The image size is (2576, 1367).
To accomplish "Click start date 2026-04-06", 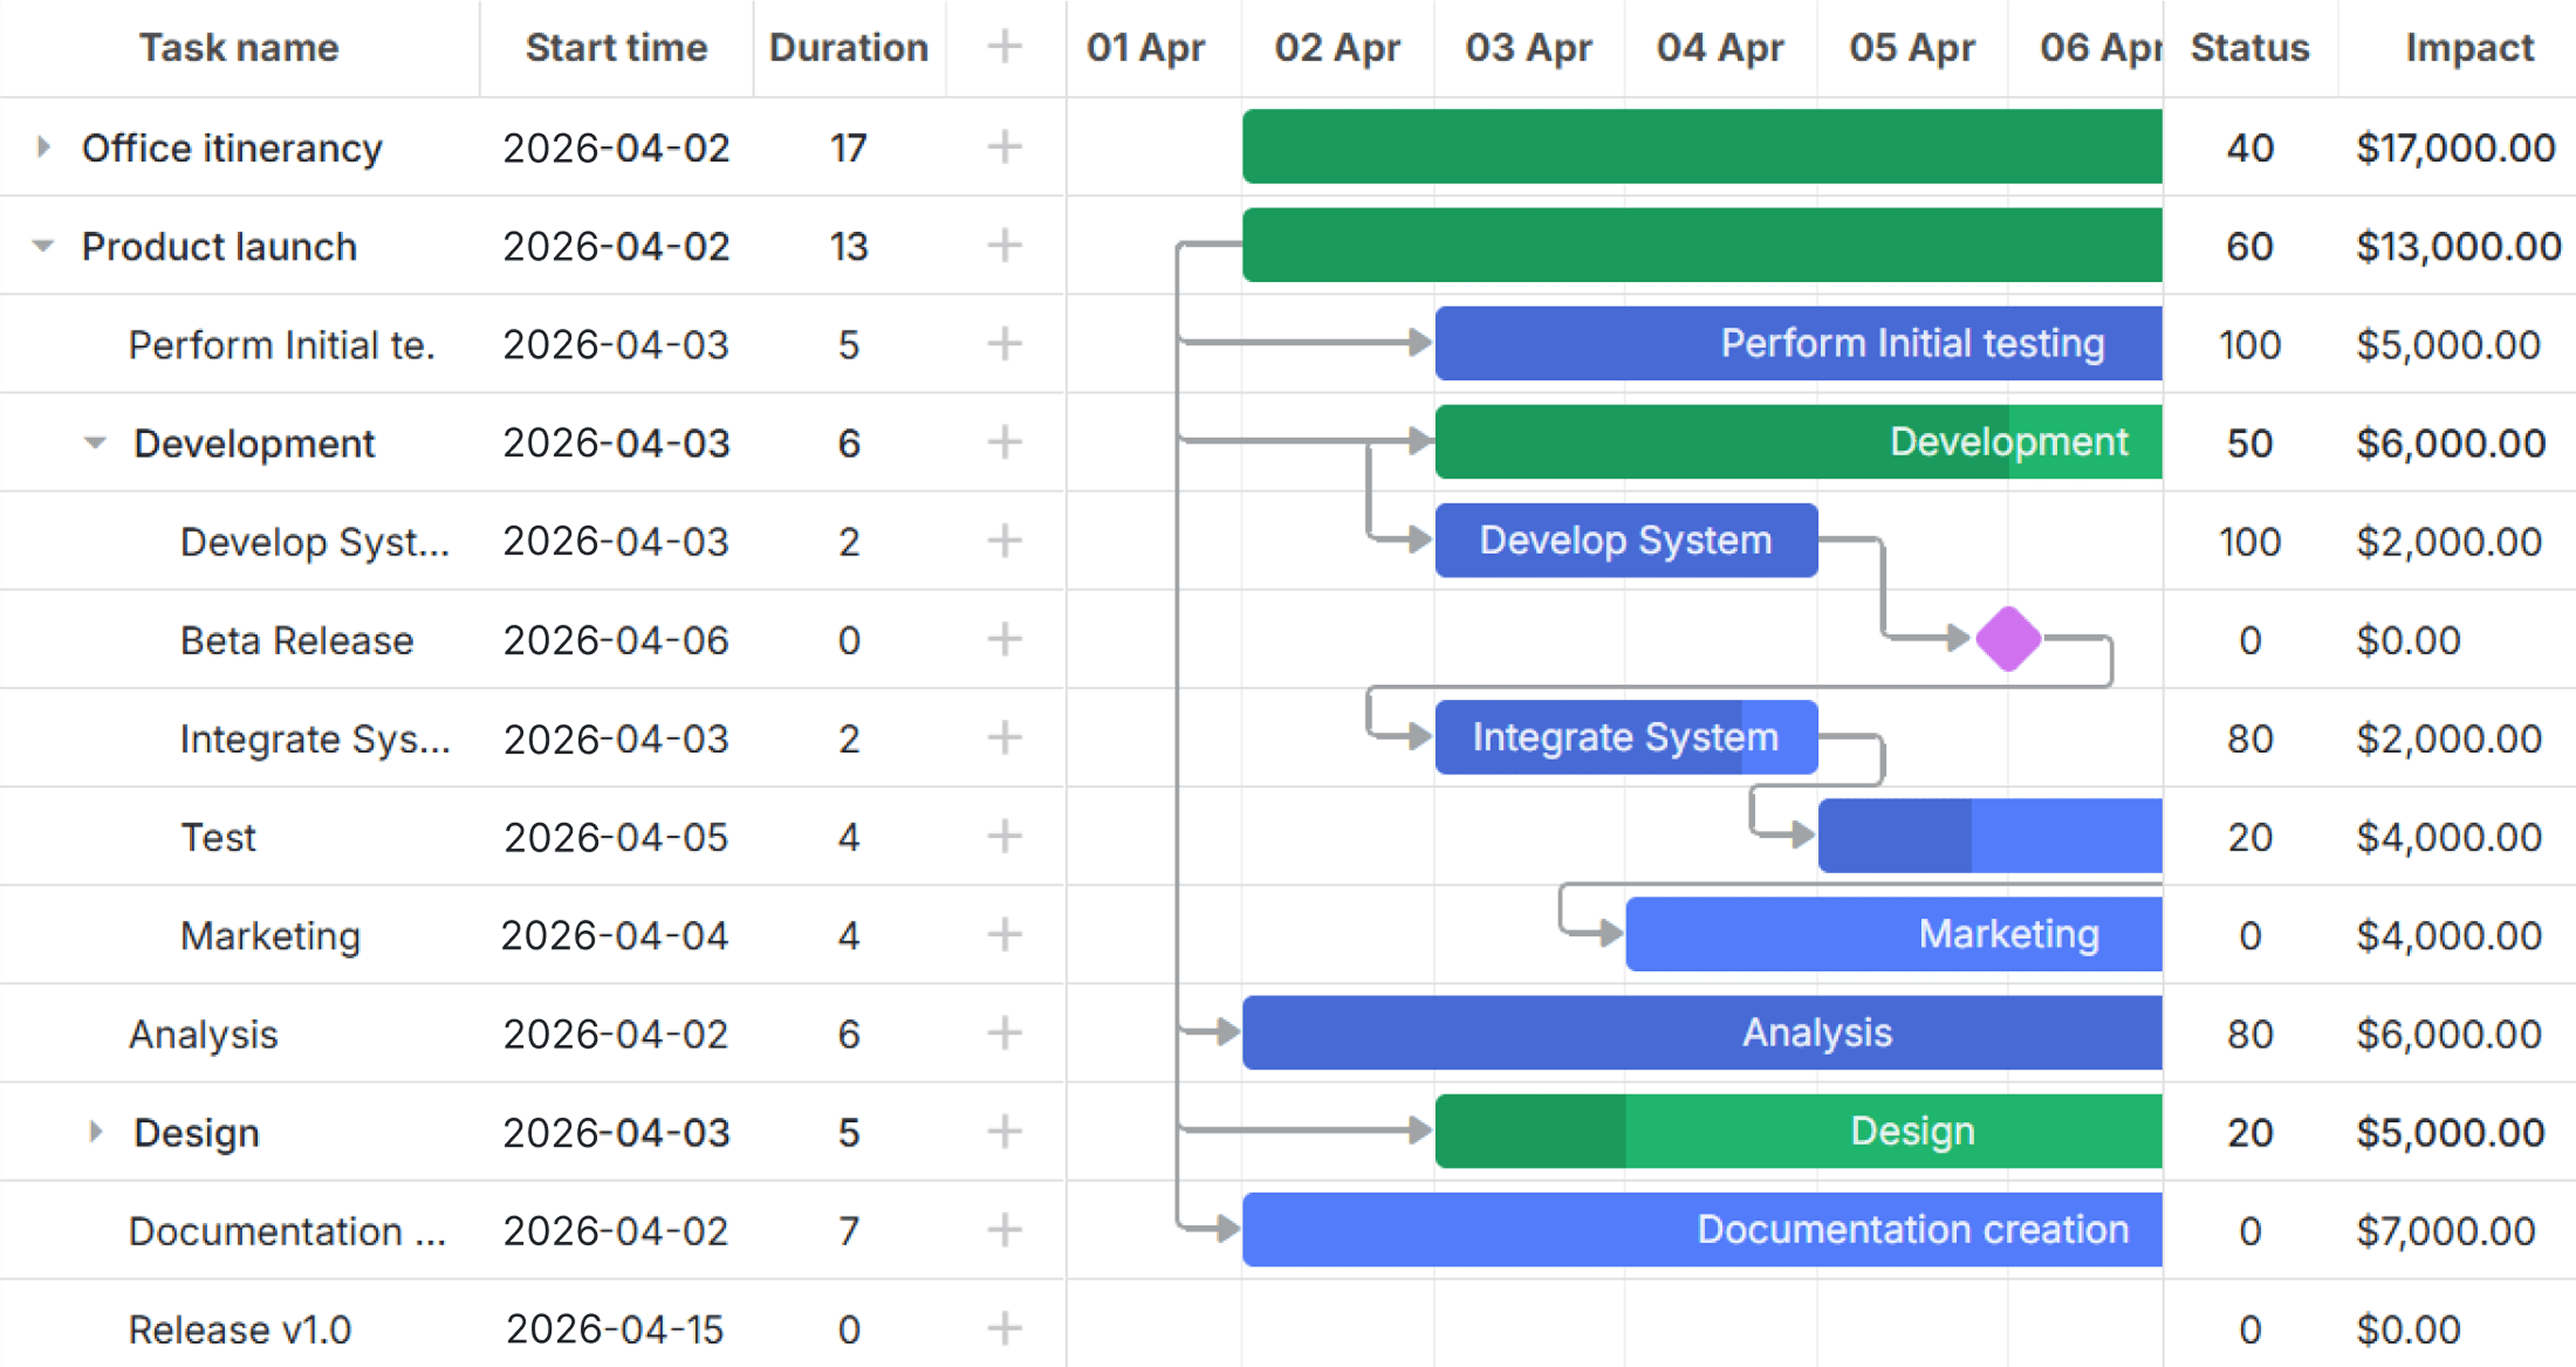I will (616, 641).
